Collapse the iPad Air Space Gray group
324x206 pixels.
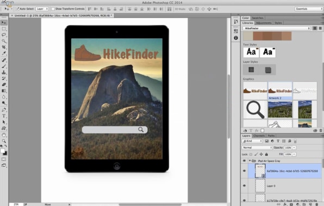(x=250, y=160)
